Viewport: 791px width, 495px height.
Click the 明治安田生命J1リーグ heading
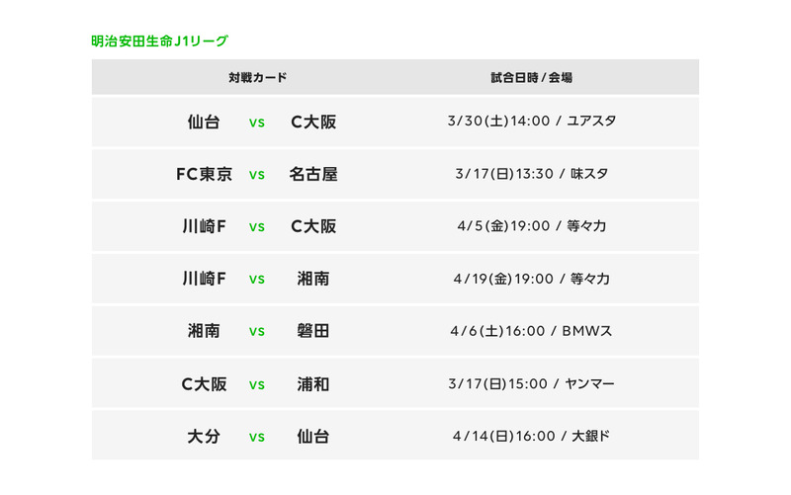158,41
